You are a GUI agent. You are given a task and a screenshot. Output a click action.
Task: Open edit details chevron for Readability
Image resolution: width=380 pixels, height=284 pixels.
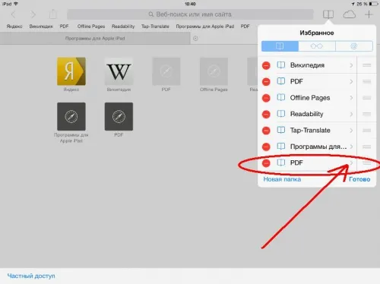pos(351,114)
